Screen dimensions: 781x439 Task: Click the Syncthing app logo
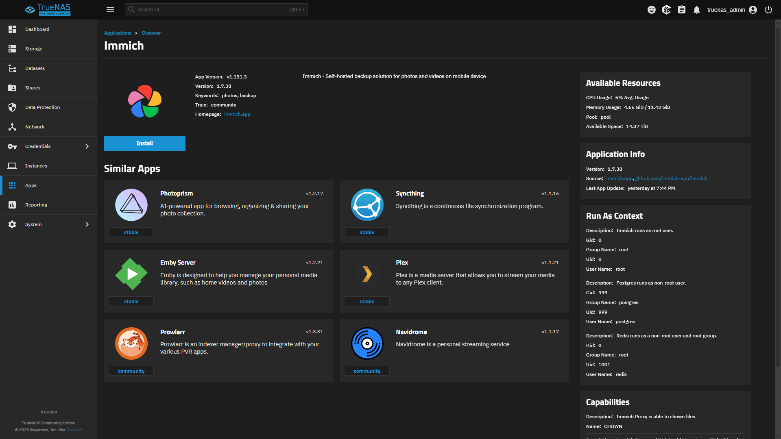point(367,205)
